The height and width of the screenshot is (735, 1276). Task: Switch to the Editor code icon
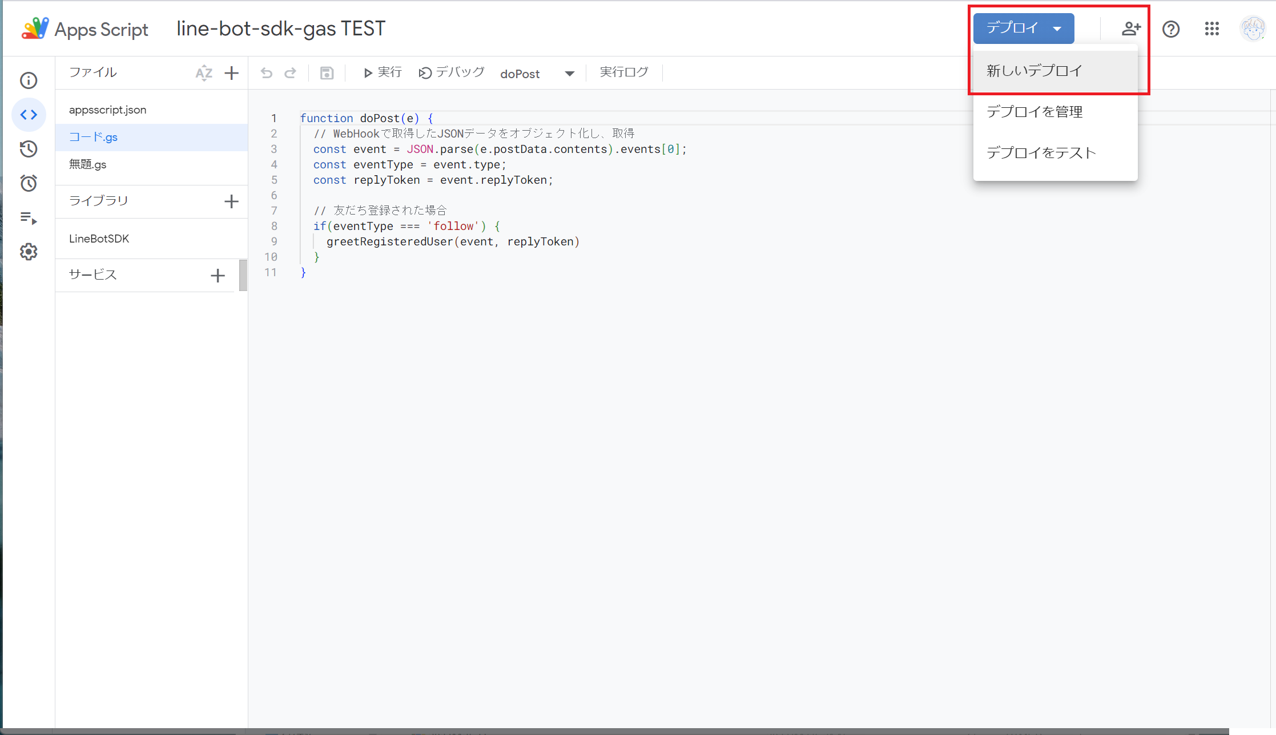tap(29, 115)
